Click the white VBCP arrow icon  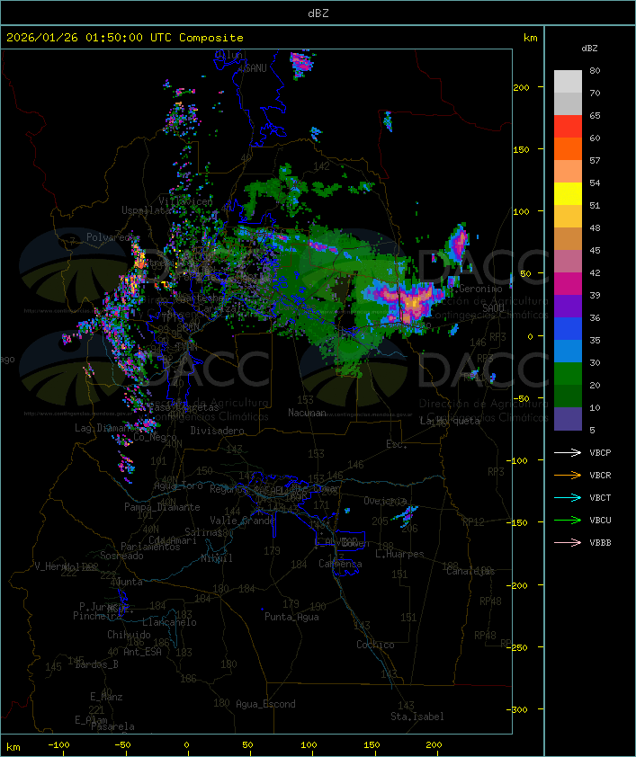pyautogui.click(x=568, y=452)
